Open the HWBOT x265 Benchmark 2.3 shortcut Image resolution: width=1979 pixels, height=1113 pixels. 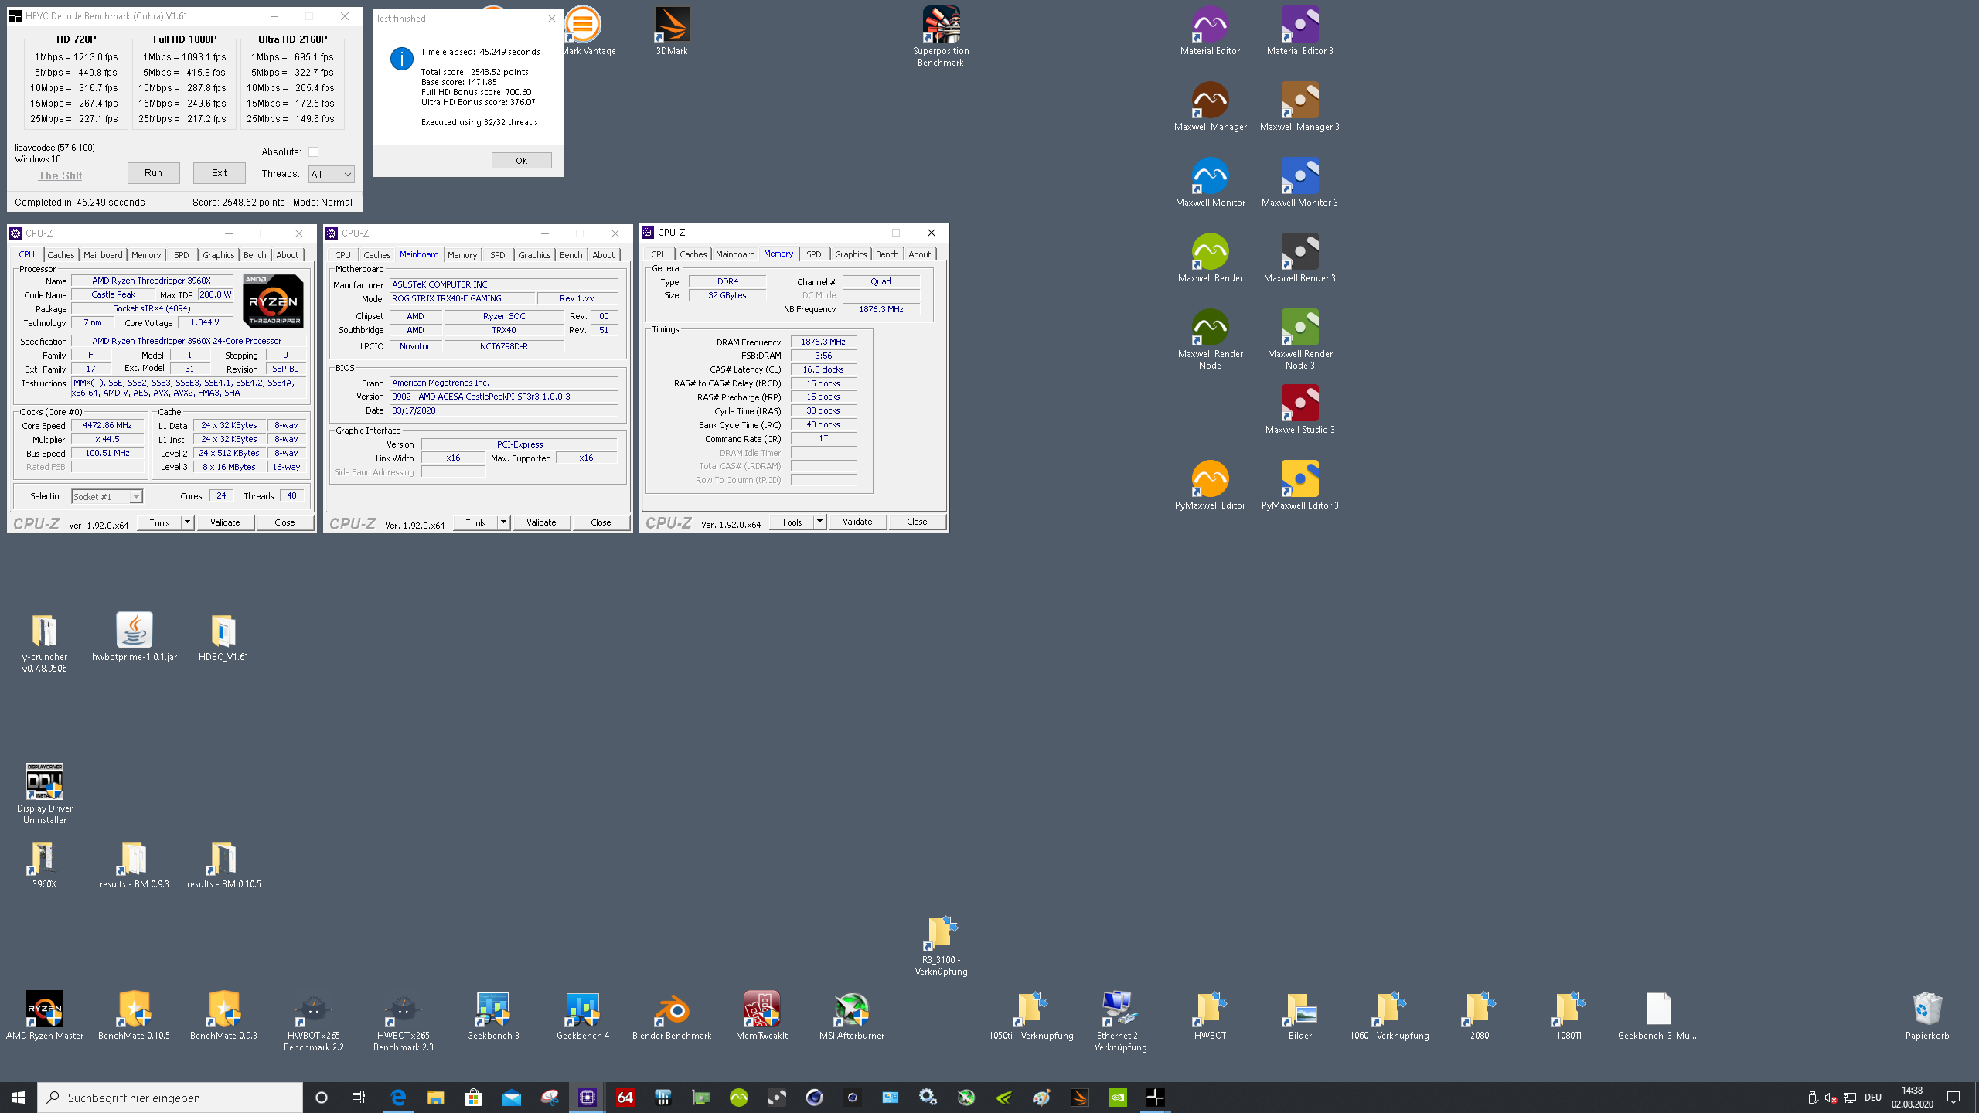(x=403, y=1021)
